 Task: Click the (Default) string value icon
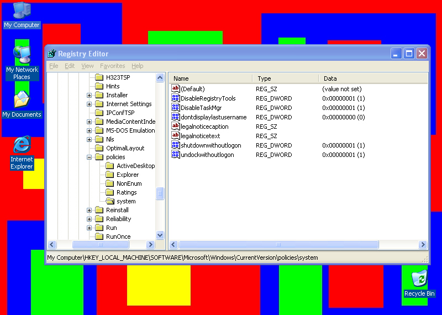point(175,88)
